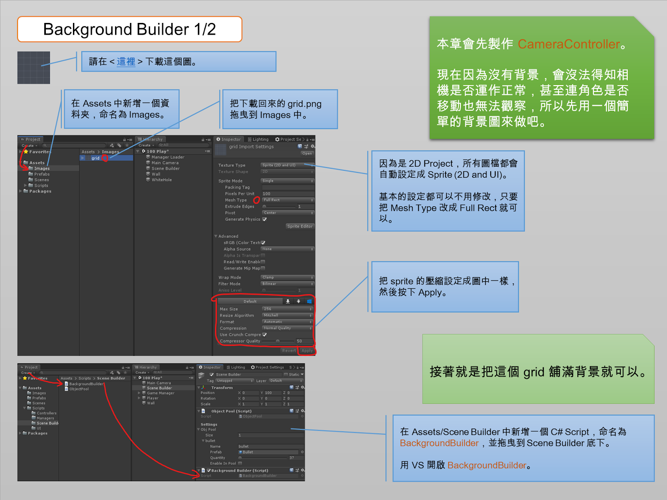Click object picker circle beside Bullet prefab
The width and height of the screenshot is (667, 500).
pyautogui.click(x=302, y=452)
